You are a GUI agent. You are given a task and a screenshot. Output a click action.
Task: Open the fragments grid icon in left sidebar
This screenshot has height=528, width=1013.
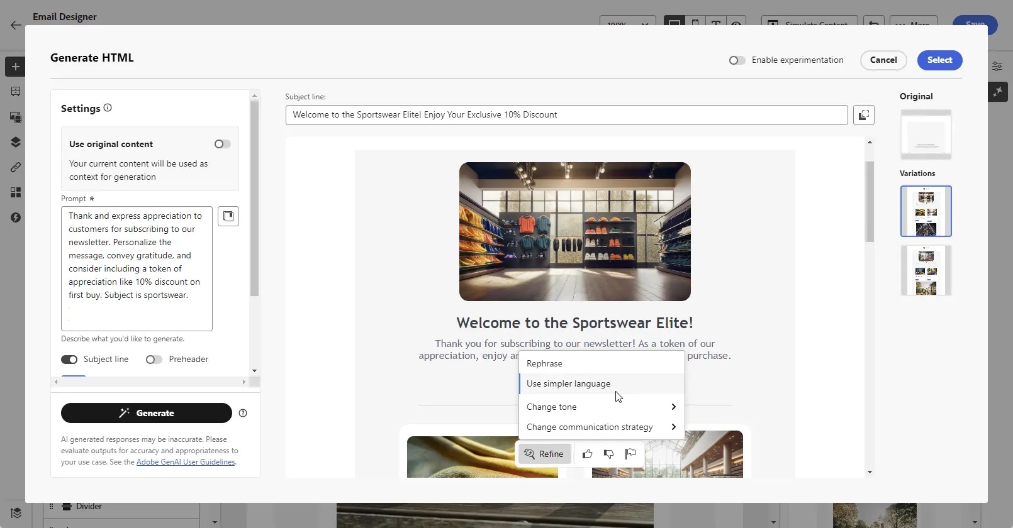16,192
